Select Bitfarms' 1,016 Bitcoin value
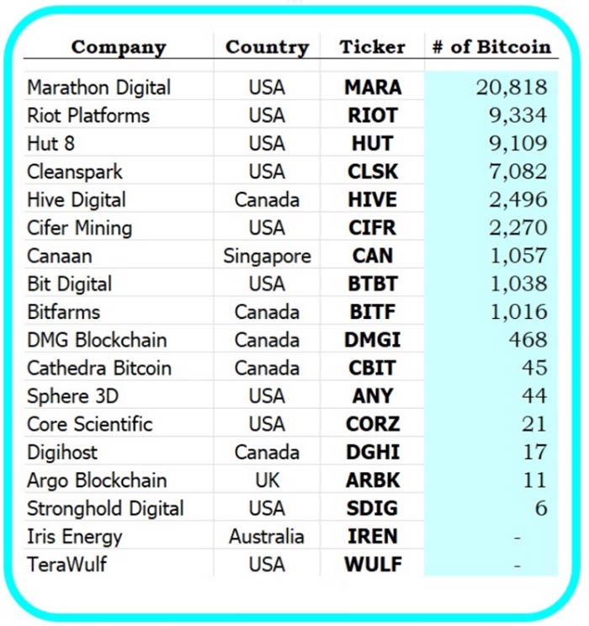 tap(518, 312)
